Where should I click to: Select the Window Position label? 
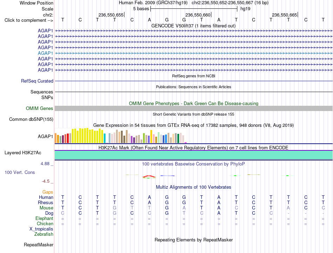coord(36,3)
